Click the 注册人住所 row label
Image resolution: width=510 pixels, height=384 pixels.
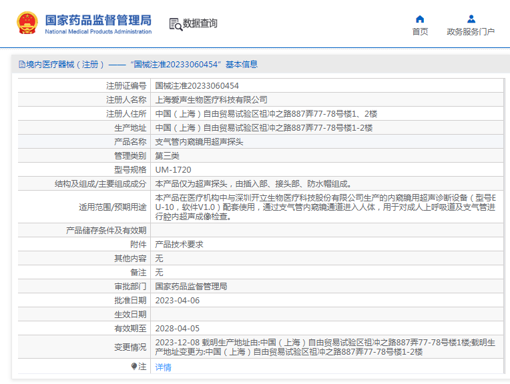coord(126,114)
